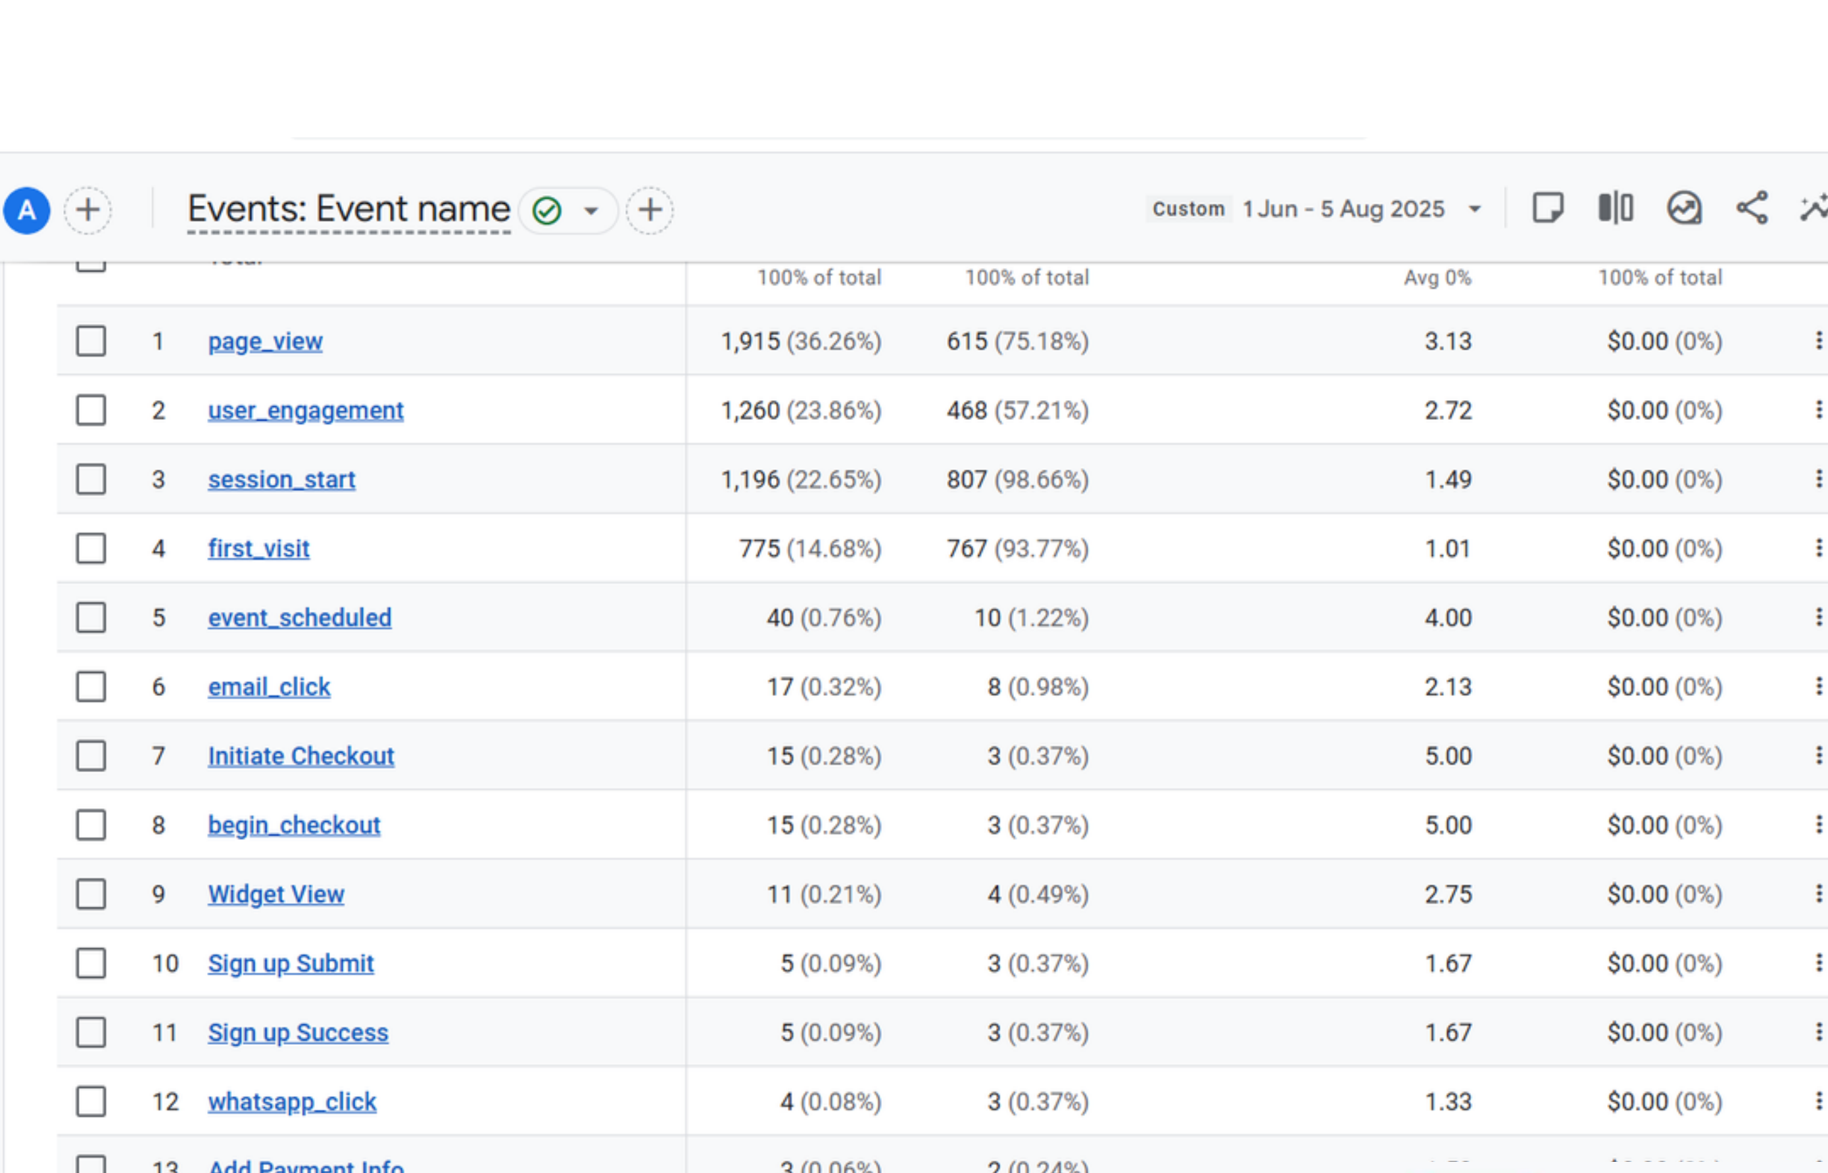The height and width of the screenshot is (1173, 1828).
Task: Click the '4.00' per-user value for event_scheduled
Action: point(1448,618)
